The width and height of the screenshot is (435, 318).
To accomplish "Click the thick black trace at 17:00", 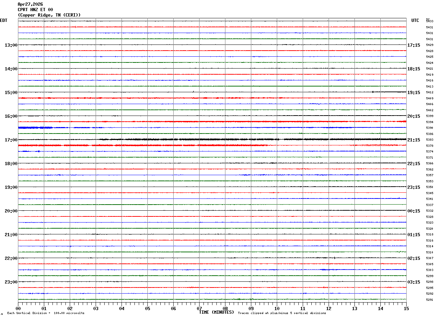I will (x=212, y=139).
